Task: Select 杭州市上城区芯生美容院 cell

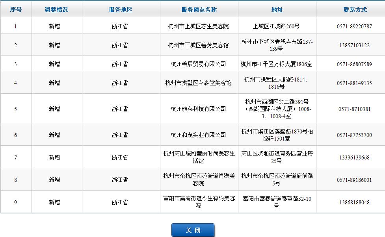Action: coord(198,26)
